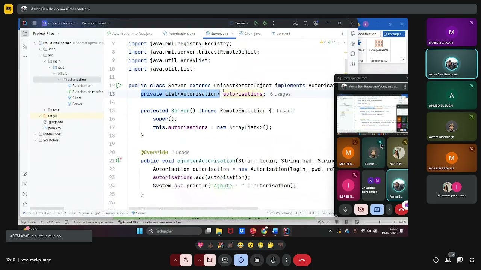The height and width of the screenshot is (270, 481).
Task: Send thinking face emoji reaction
Action: coord(270,245)
